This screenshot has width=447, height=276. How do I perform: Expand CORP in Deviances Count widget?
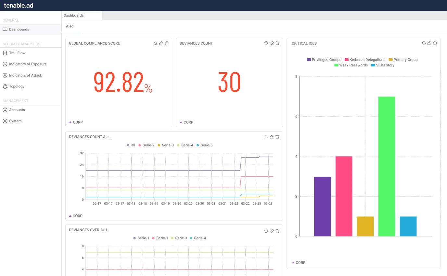(186, 122)
